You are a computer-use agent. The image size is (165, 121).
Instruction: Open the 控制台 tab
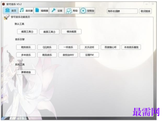87,10
